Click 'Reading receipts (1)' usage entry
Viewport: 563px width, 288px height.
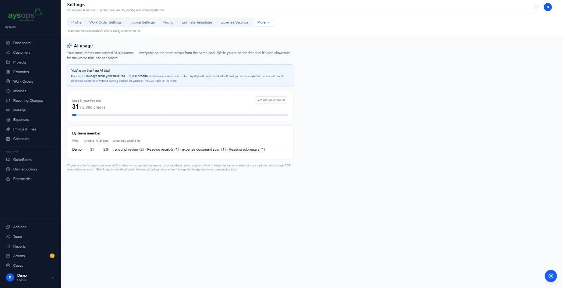pyautogui.click(x=163, y=150)
